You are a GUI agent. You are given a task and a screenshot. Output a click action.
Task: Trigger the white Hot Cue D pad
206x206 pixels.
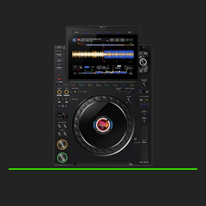point(99,85)
